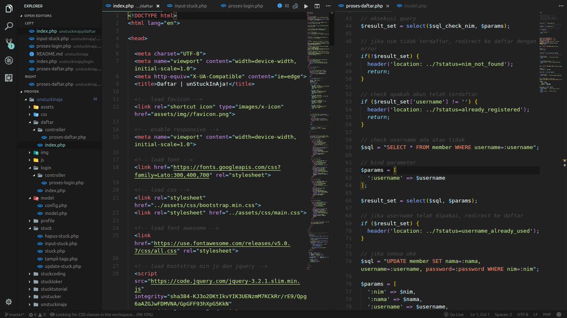Viewport: 567px width, 318px height.
Task: Change language mode via PHP status item
Action: [547, 314]
